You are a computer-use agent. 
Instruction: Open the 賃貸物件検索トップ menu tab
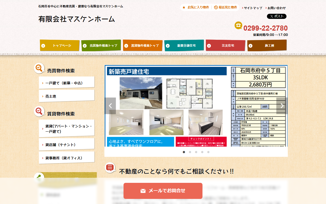143,45
